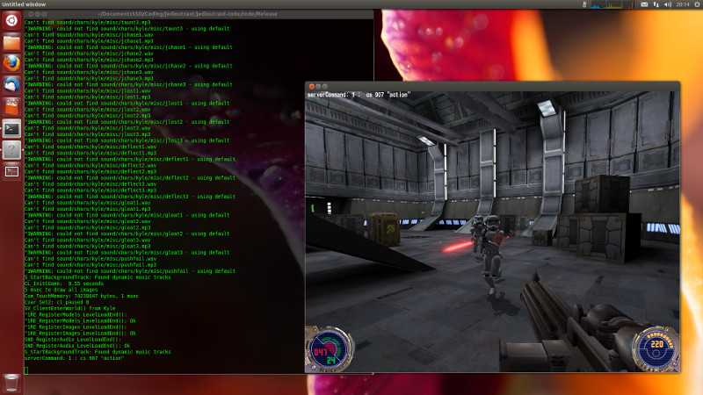The height and width of the screenshot is (395, 703).
Task: Open the sound volume indicator
Action: click(x=668, y=4)
